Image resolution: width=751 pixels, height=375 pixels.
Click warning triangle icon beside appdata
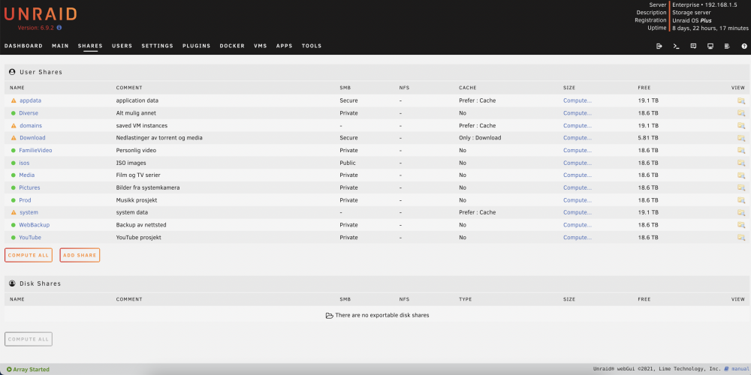coord(14,101)
